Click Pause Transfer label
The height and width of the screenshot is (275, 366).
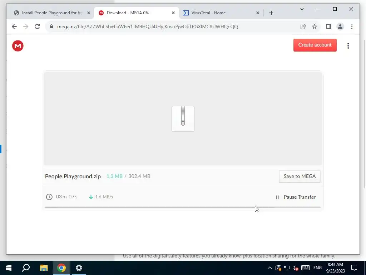pyautogui.click(x=300, y=197)
